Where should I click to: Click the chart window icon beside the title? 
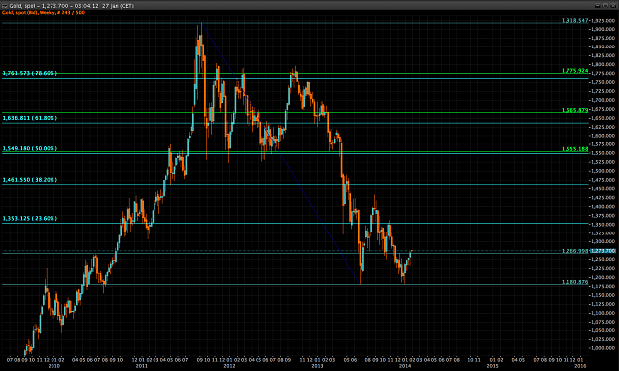[4, 6]
